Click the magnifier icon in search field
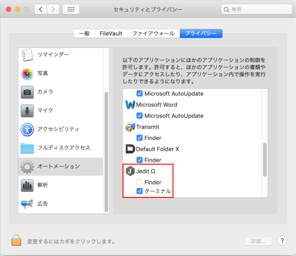This screenshot has width=296, height=256. (x=227, y=9)
